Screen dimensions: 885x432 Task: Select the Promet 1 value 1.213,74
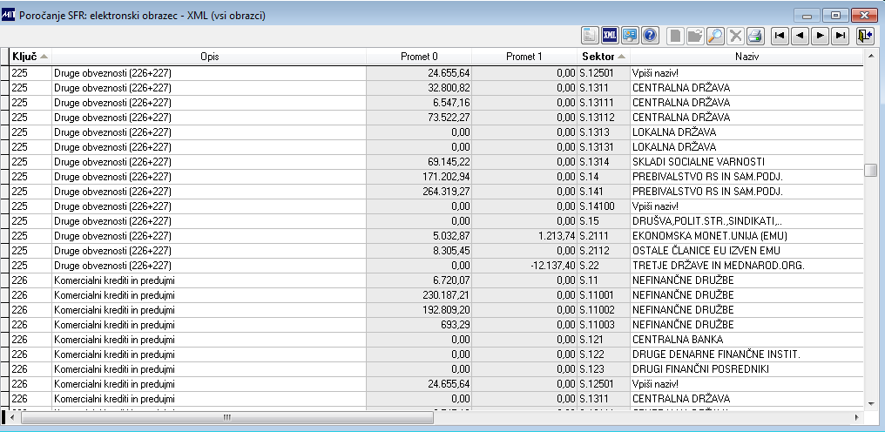pyautogui.click(x=524, y=235)
